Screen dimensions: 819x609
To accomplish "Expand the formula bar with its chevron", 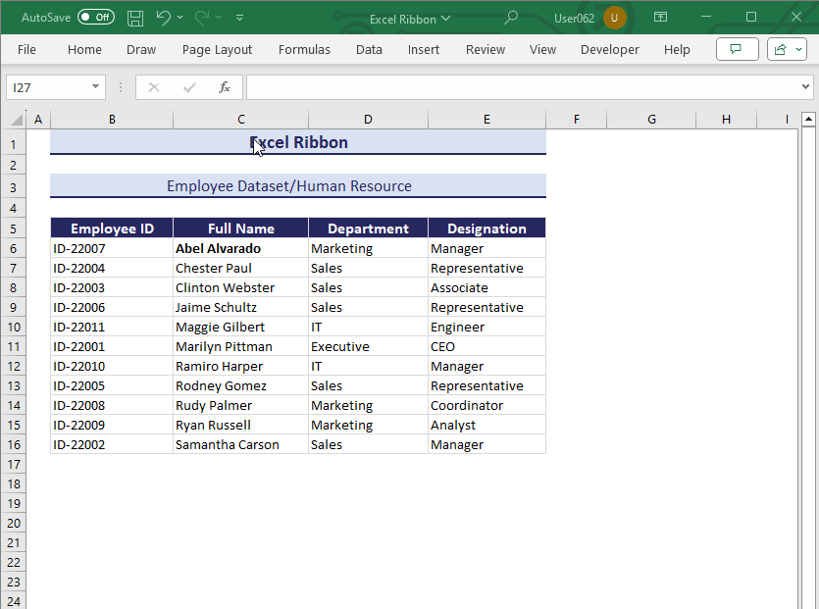I will point(806,87).
